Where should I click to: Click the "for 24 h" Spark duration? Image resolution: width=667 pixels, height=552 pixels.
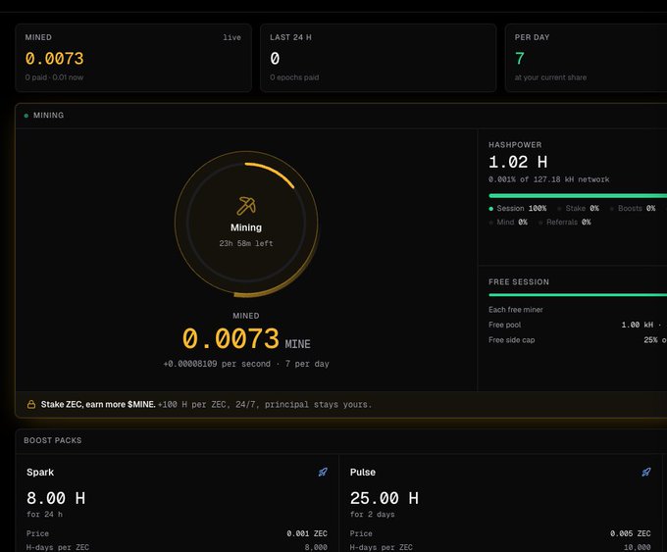pyautogui.click(x=44, y=514)
